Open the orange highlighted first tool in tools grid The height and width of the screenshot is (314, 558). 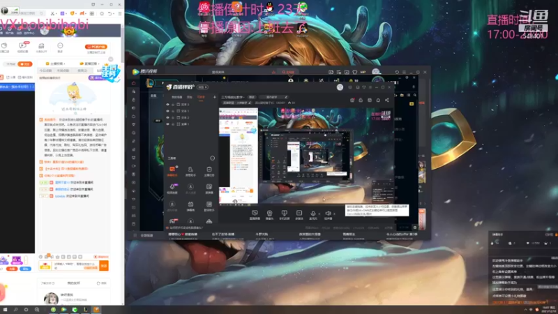pyautogui.click(x=172, y=171)
